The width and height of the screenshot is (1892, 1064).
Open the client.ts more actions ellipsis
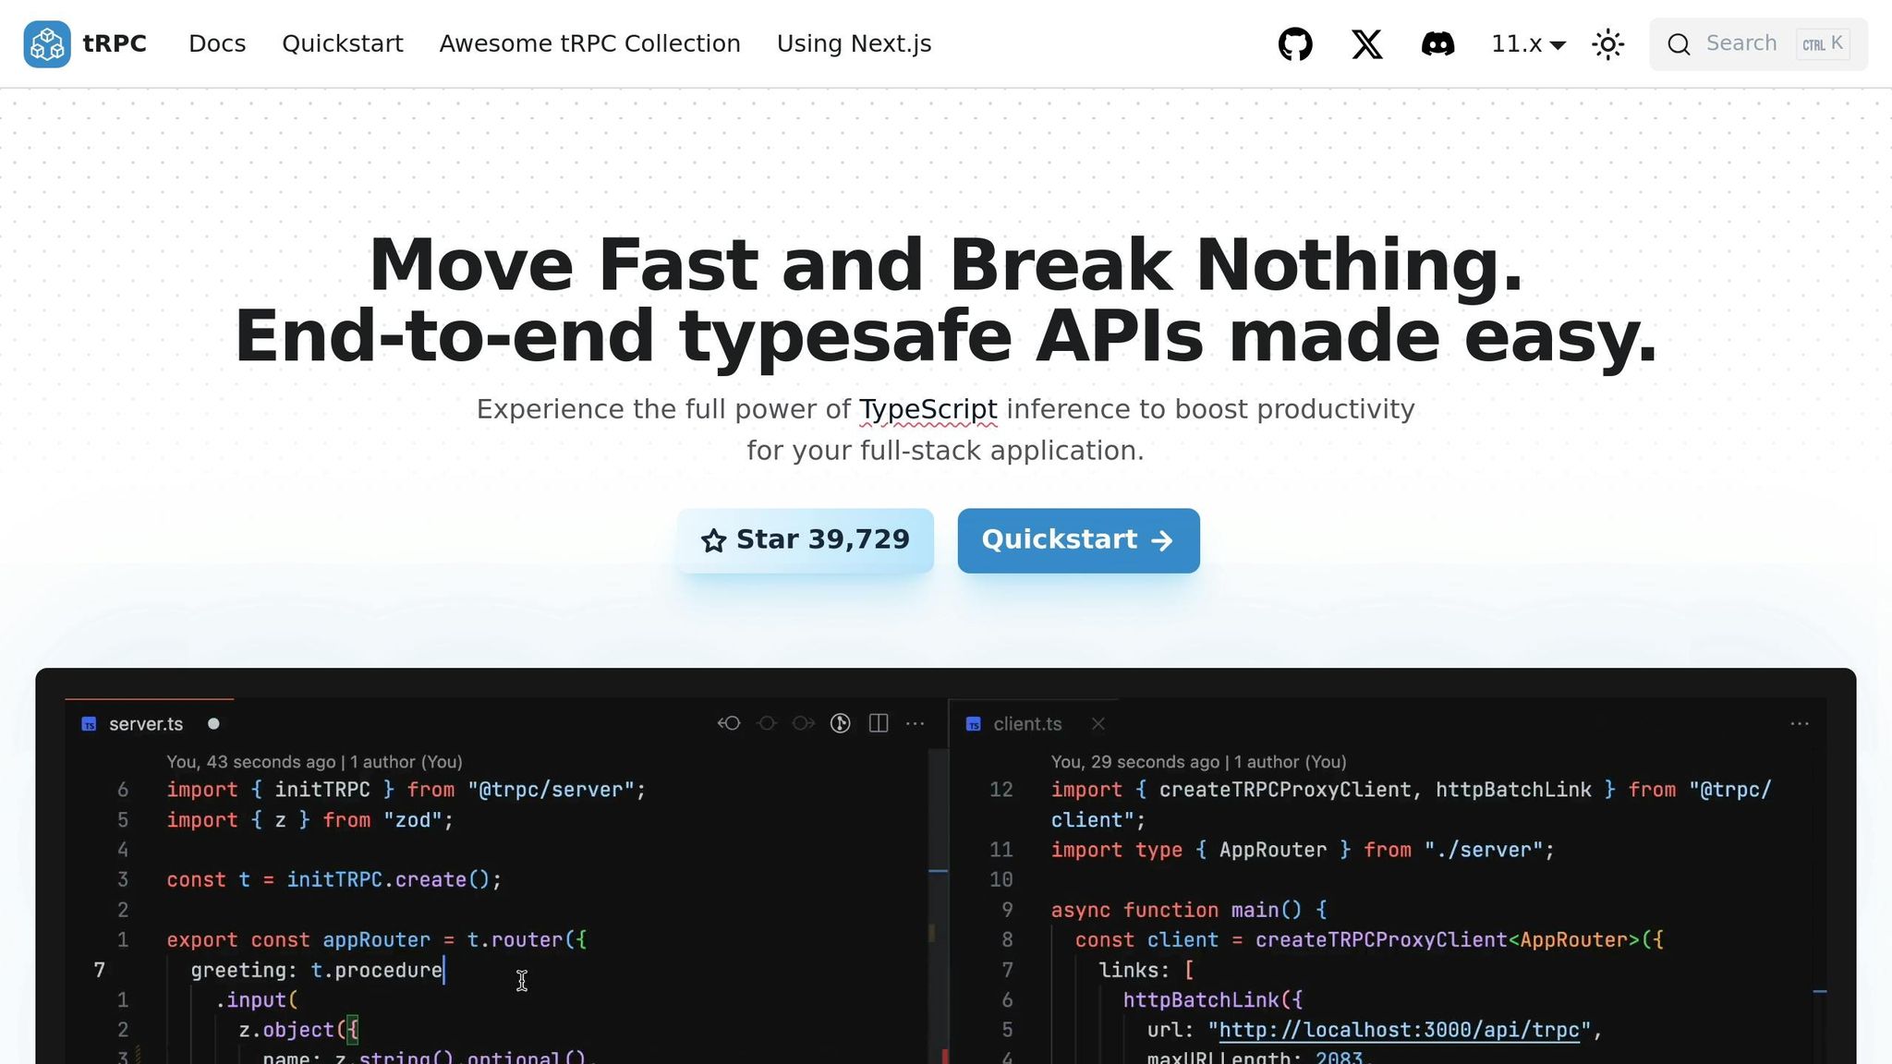click(1799, 723)
